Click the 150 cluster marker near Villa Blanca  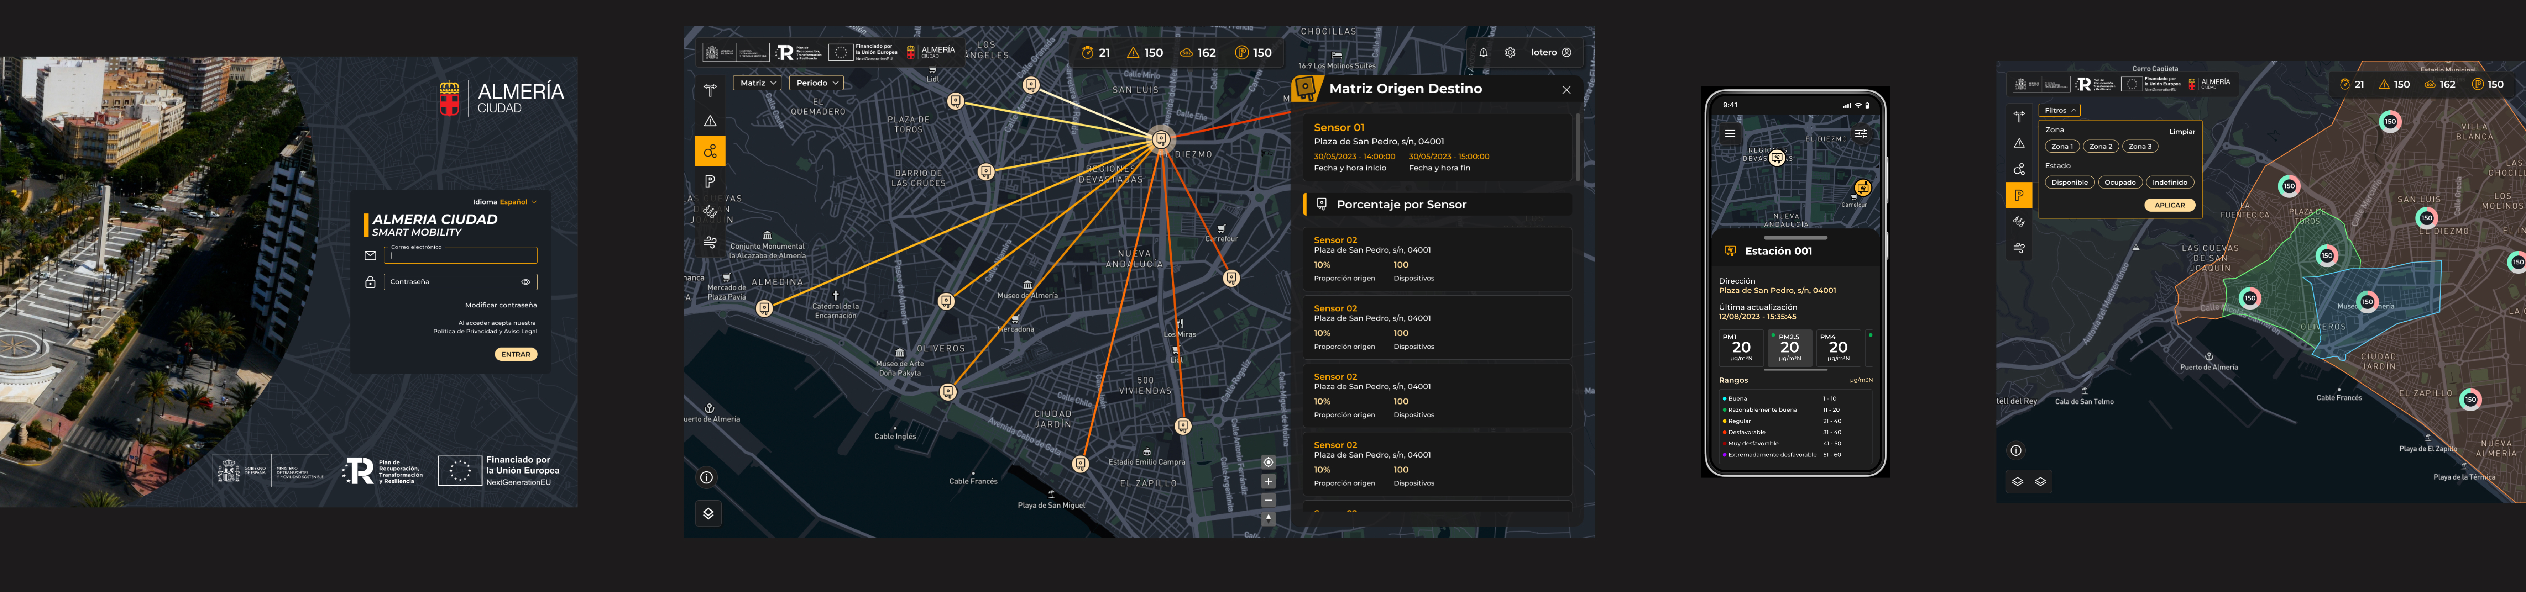[x=2391, y=122]
